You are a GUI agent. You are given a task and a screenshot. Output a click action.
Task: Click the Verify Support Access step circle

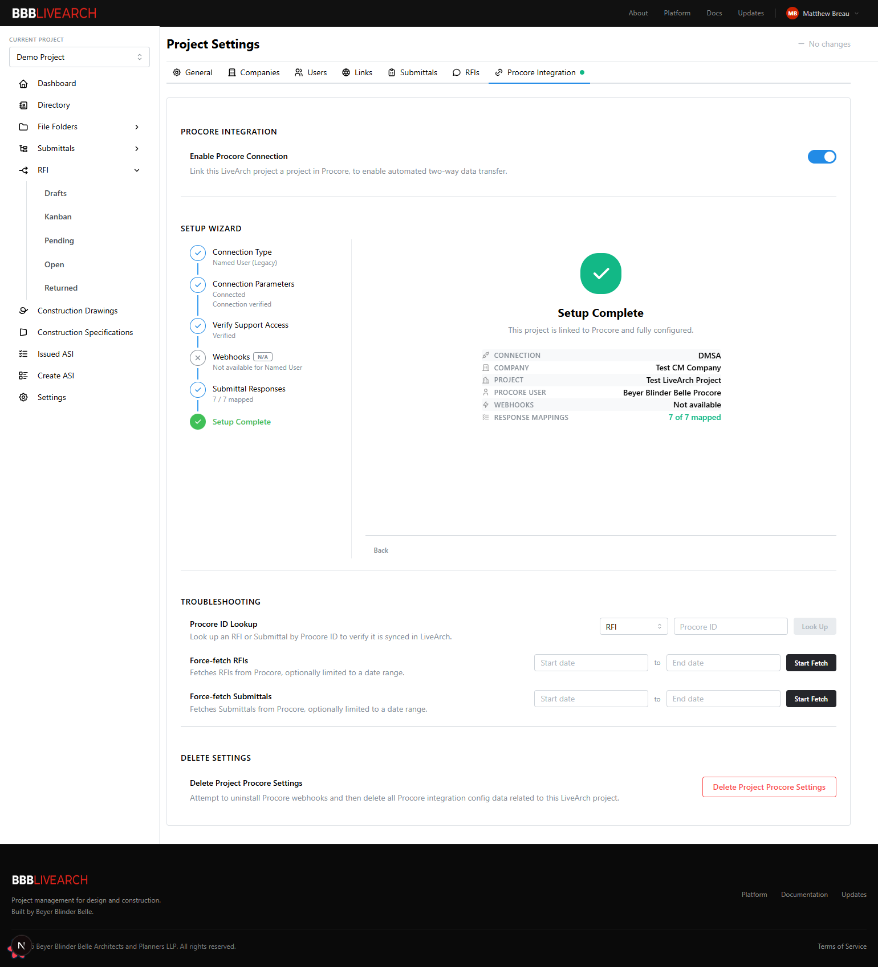(x=198, y=326)
